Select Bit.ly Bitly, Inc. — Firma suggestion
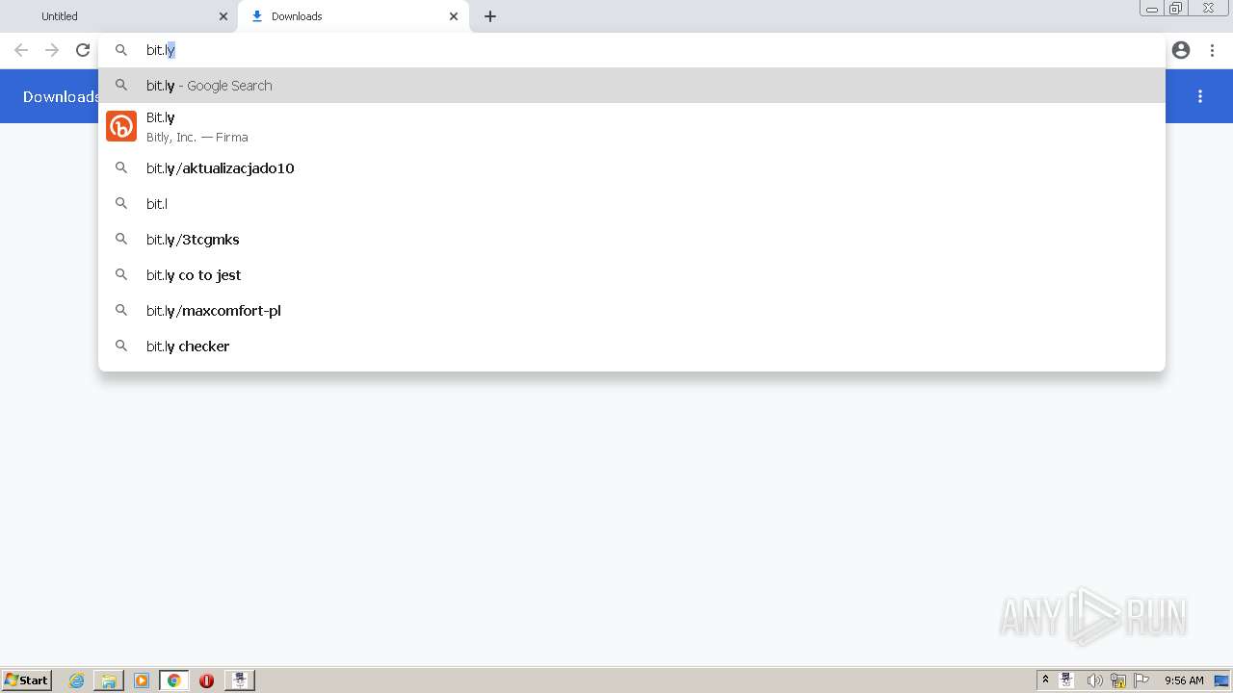The image size is (1233, 693). tap(632, 126)
